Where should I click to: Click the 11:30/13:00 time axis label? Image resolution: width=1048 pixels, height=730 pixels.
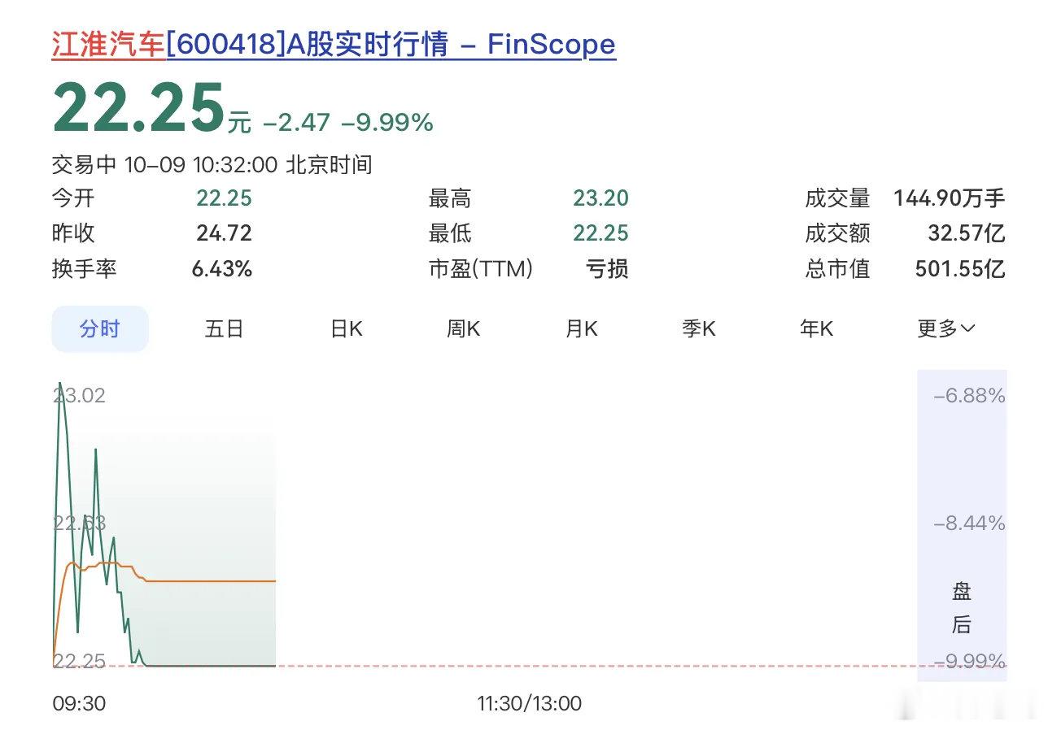(530, 704)
